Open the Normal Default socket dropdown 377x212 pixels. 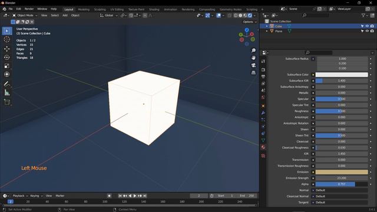coord(342,190)
